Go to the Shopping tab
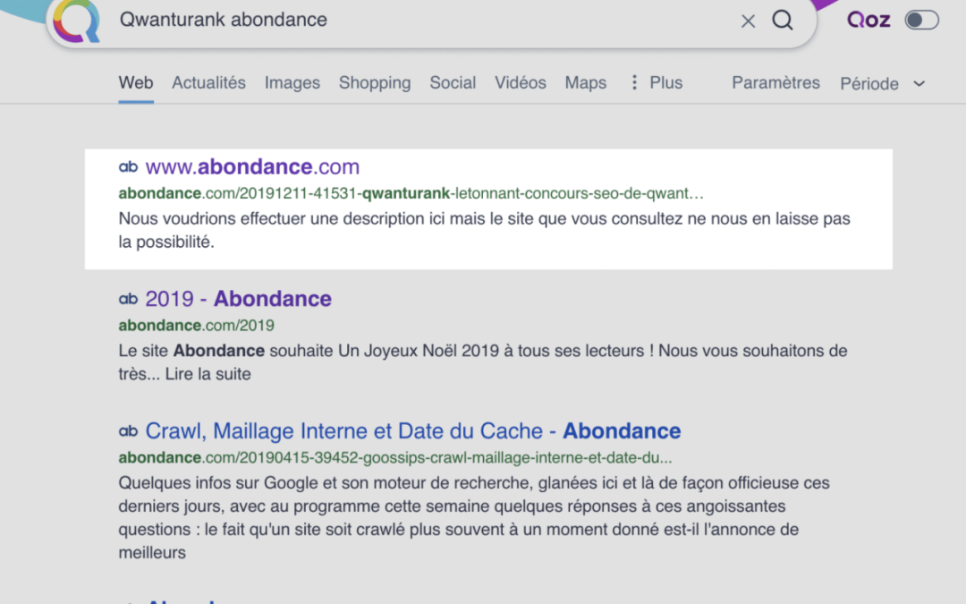This screenshot has width=966, height=604. (375, 82)
